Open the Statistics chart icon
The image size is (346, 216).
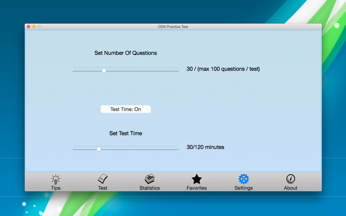(150, 179)
